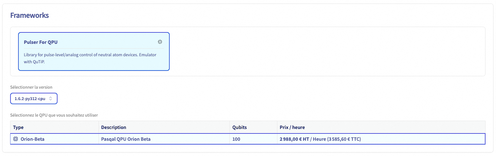Click the 3 585,60 € TTC price text
The width and height of the screenshot is (496, 156).
pyautogui.click(x=344, y=139)
